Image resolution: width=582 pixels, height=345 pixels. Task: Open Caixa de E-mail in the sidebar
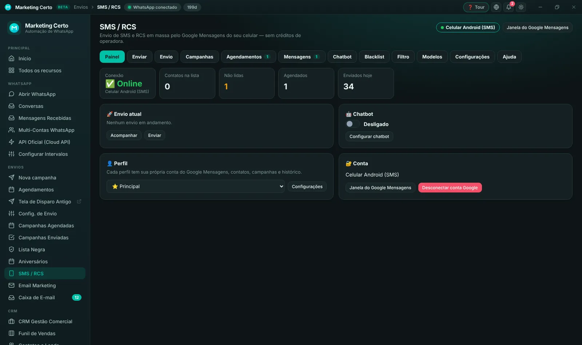45,297
